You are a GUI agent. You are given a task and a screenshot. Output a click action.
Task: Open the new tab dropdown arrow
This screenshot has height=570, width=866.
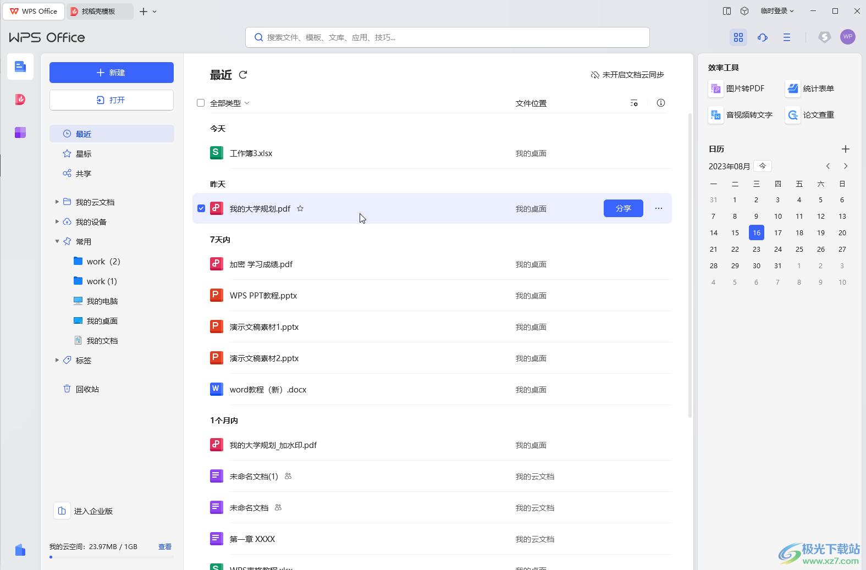pyautogui.click(x=155, y=12)
